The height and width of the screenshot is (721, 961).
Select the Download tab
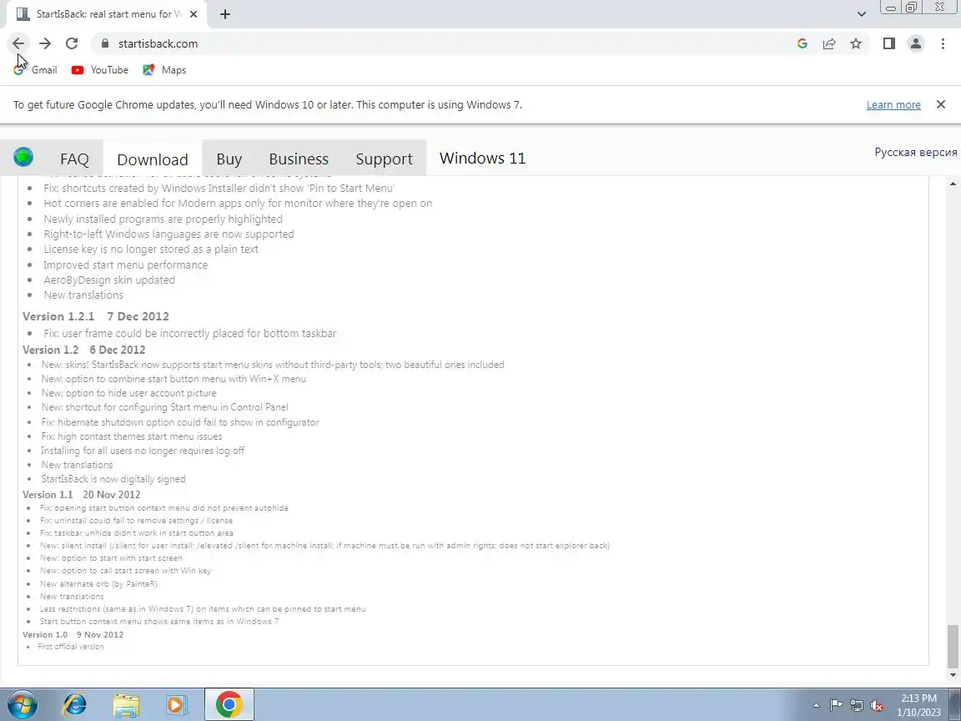pos(153,159)
